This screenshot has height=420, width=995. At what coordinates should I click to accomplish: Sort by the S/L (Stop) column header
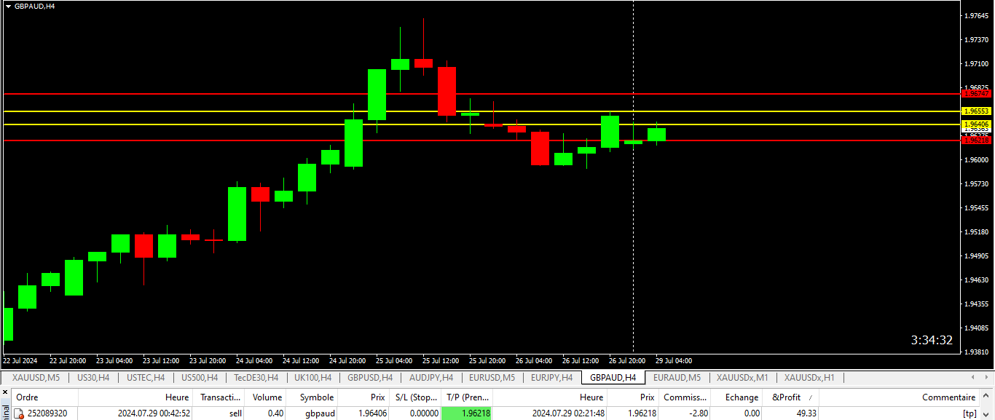pos(417,397)
